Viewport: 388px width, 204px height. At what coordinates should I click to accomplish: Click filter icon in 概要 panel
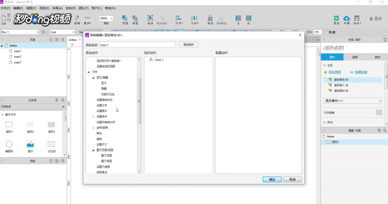379,130
